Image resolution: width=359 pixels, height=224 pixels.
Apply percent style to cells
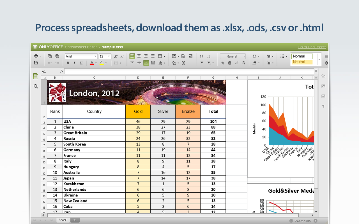pyautogui.click(x=223, y=63)
